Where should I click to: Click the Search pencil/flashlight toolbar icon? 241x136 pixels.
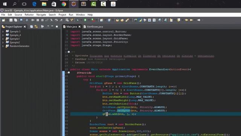[127, 20]
